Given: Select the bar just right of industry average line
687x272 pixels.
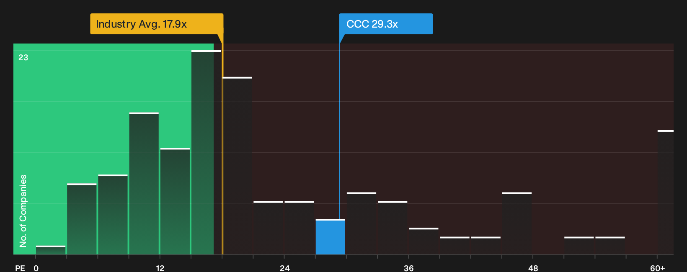Looking at the screenshot, I should [238, 166].
